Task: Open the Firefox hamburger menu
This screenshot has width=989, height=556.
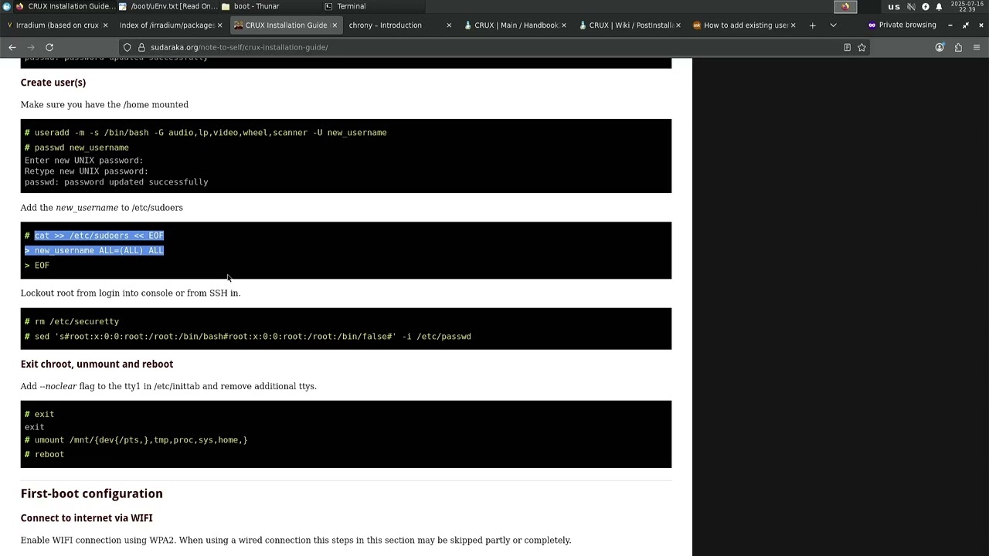Action: tap(977, 47)
